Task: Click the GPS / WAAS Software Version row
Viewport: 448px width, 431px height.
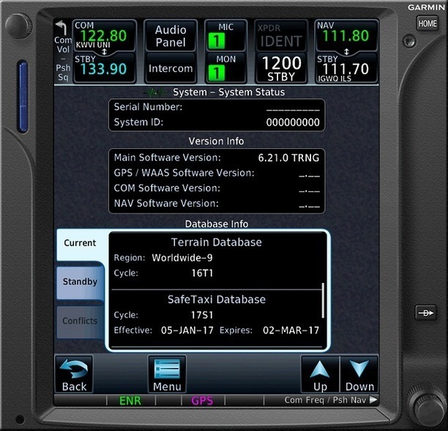Action: [x=217, y=173]
